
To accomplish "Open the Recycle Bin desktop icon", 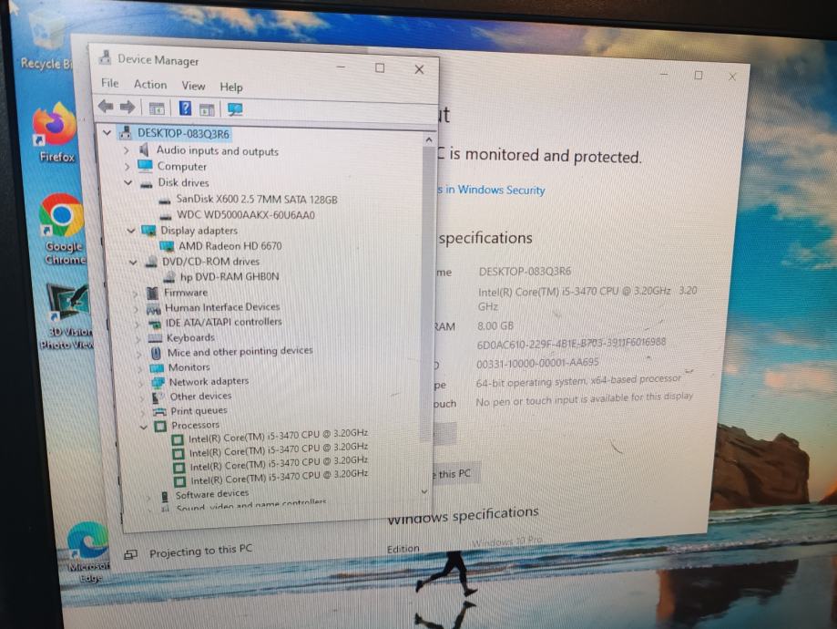I will tap(46, 40).
